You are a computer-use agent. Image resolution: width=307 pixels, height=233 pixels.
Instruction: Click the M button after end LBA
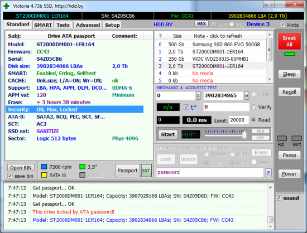click(x=247, y=96)
